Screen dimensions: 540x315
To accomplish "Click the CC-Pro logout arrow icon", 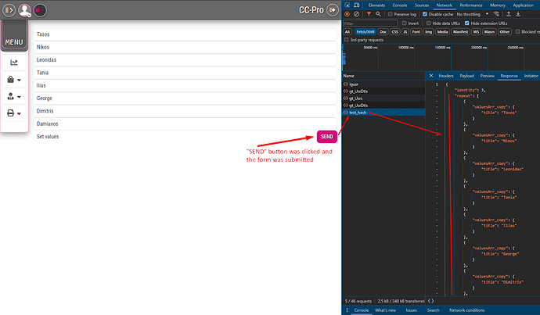I will (333, 10).
